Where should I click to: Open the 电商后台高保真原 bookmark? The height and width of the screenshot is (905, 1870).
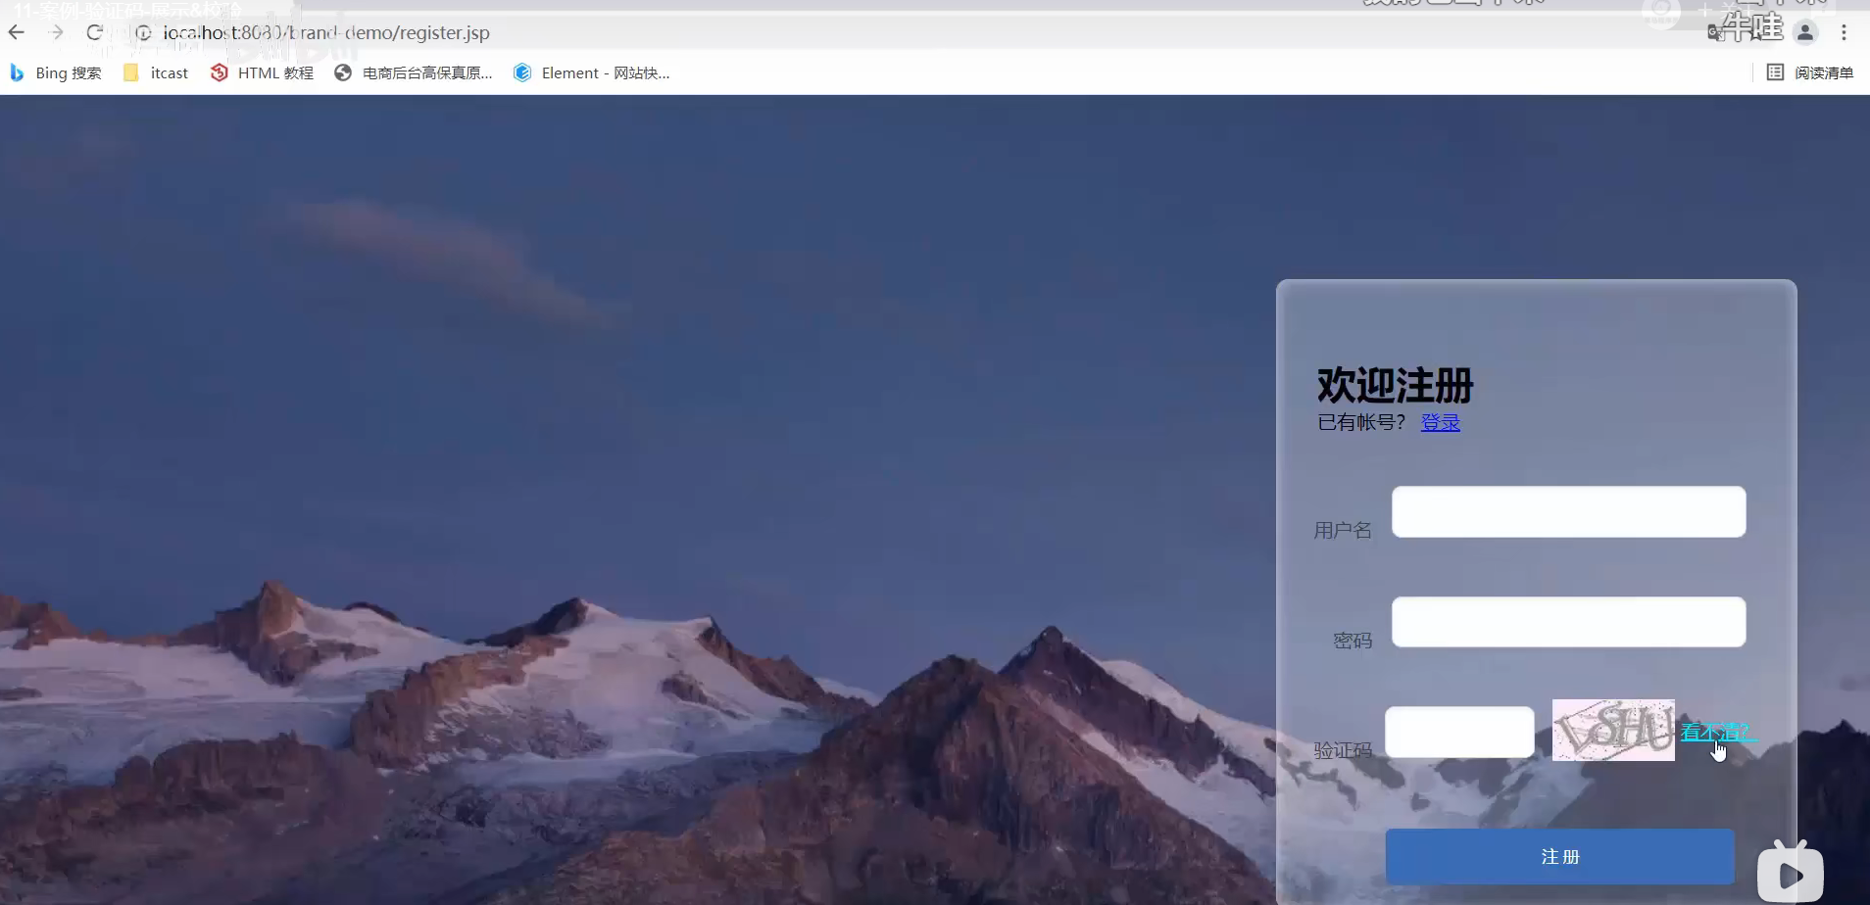tap(413, 72)
